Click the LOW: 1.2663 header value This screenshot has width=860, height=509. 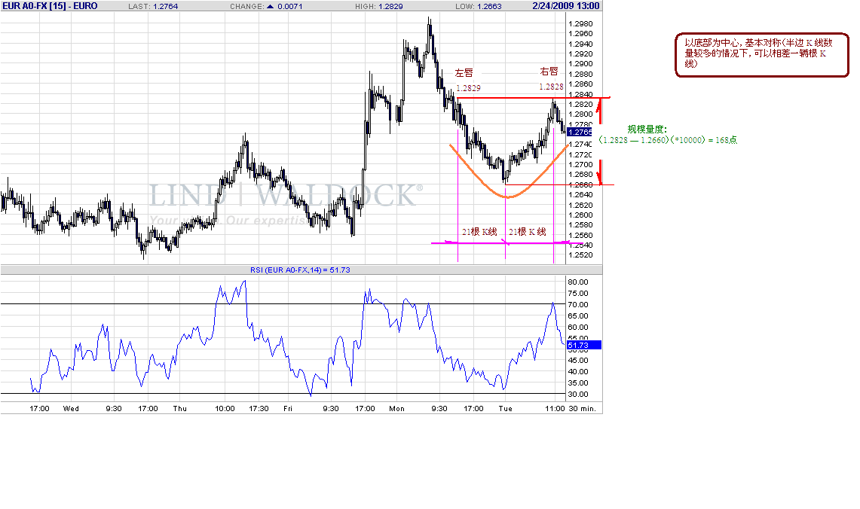(x=479, y=7)
